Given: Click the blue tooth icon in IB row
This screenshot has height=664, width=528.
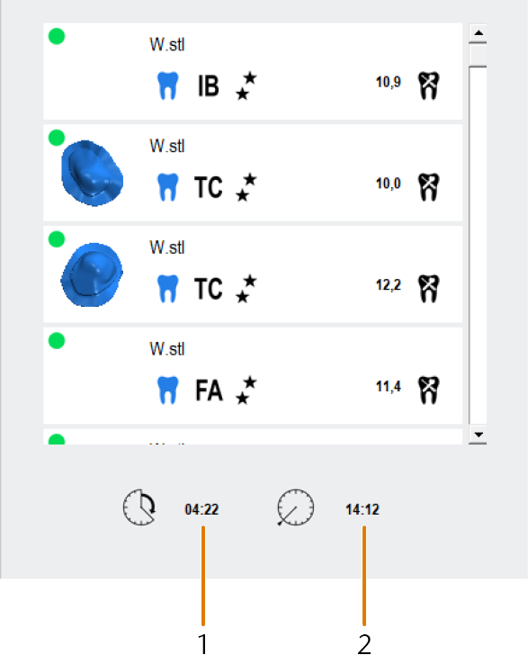Looking at the screenshot, I should pos(167,85).
